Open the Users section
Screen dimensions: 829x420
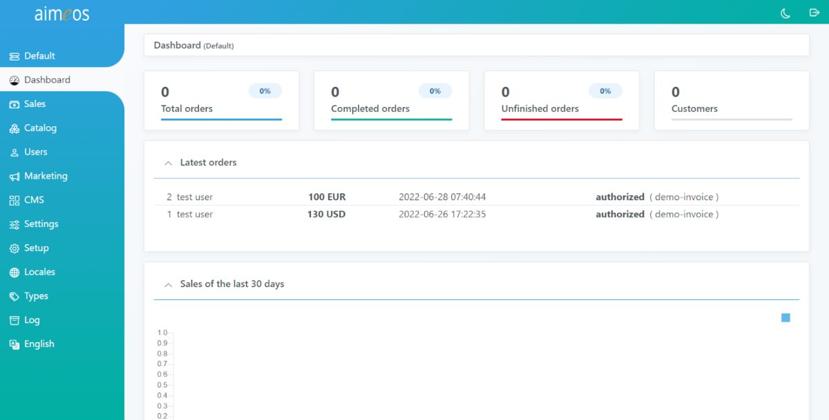62,152
